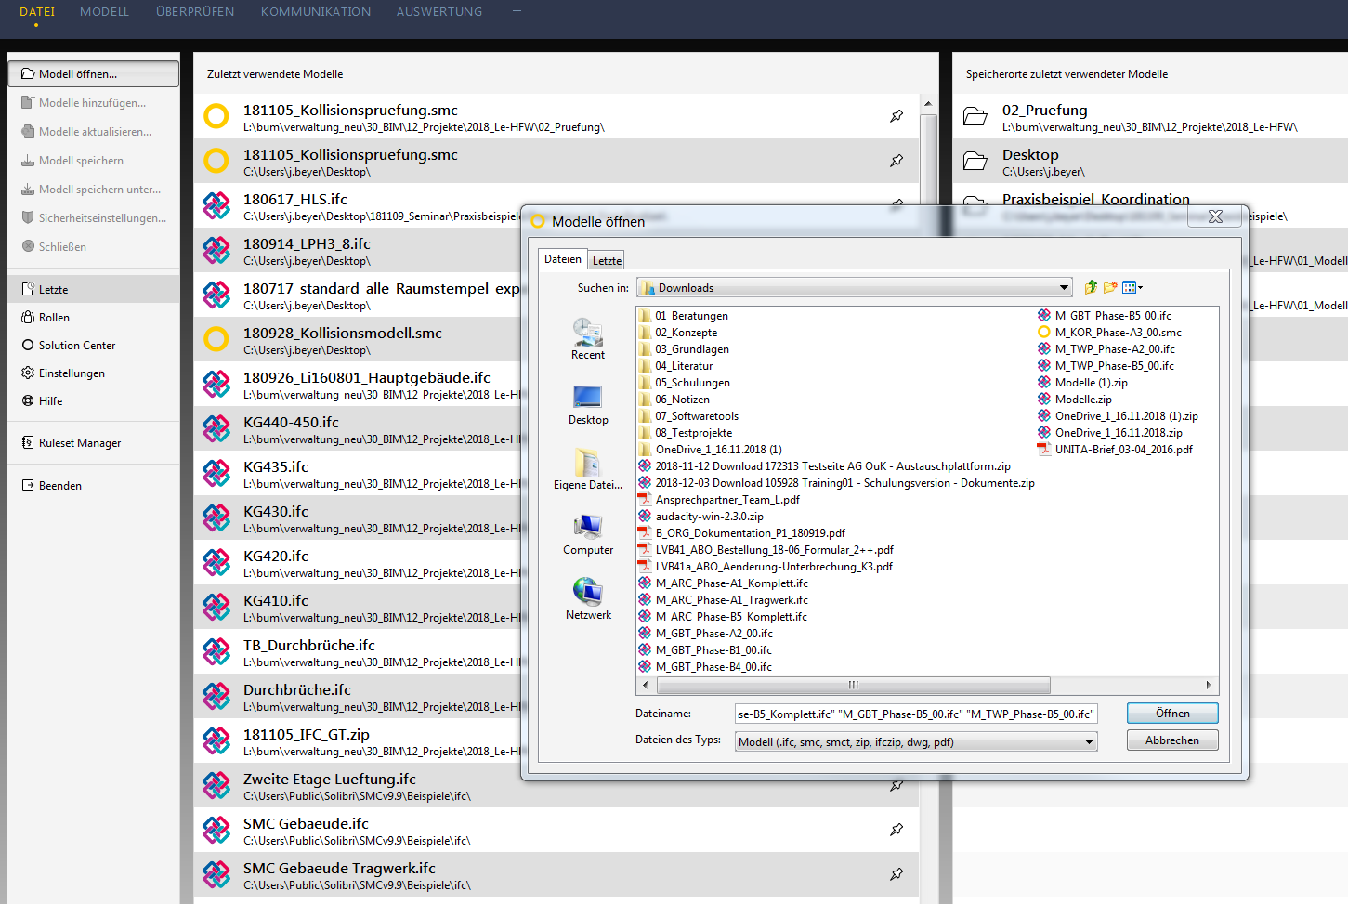Go up one folder level icon

point(1091,288)
